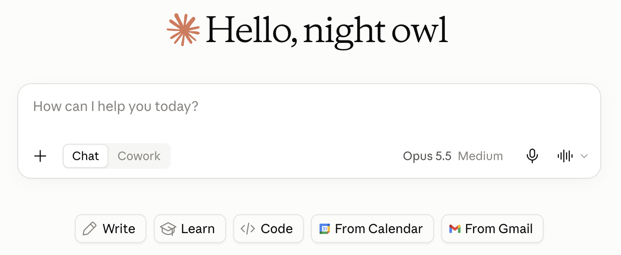Click the microphone dictation icon
621x255 pixels.
532,156
